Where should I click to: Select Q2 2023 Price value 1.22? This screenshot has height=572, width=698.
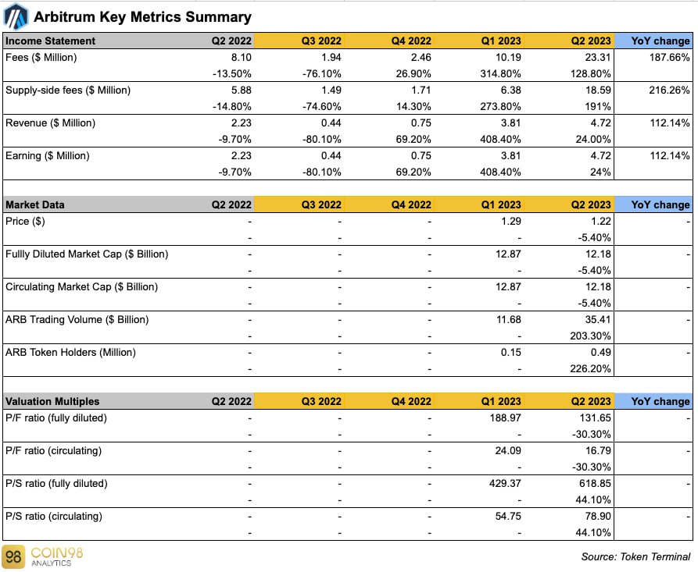pos(601,222)
